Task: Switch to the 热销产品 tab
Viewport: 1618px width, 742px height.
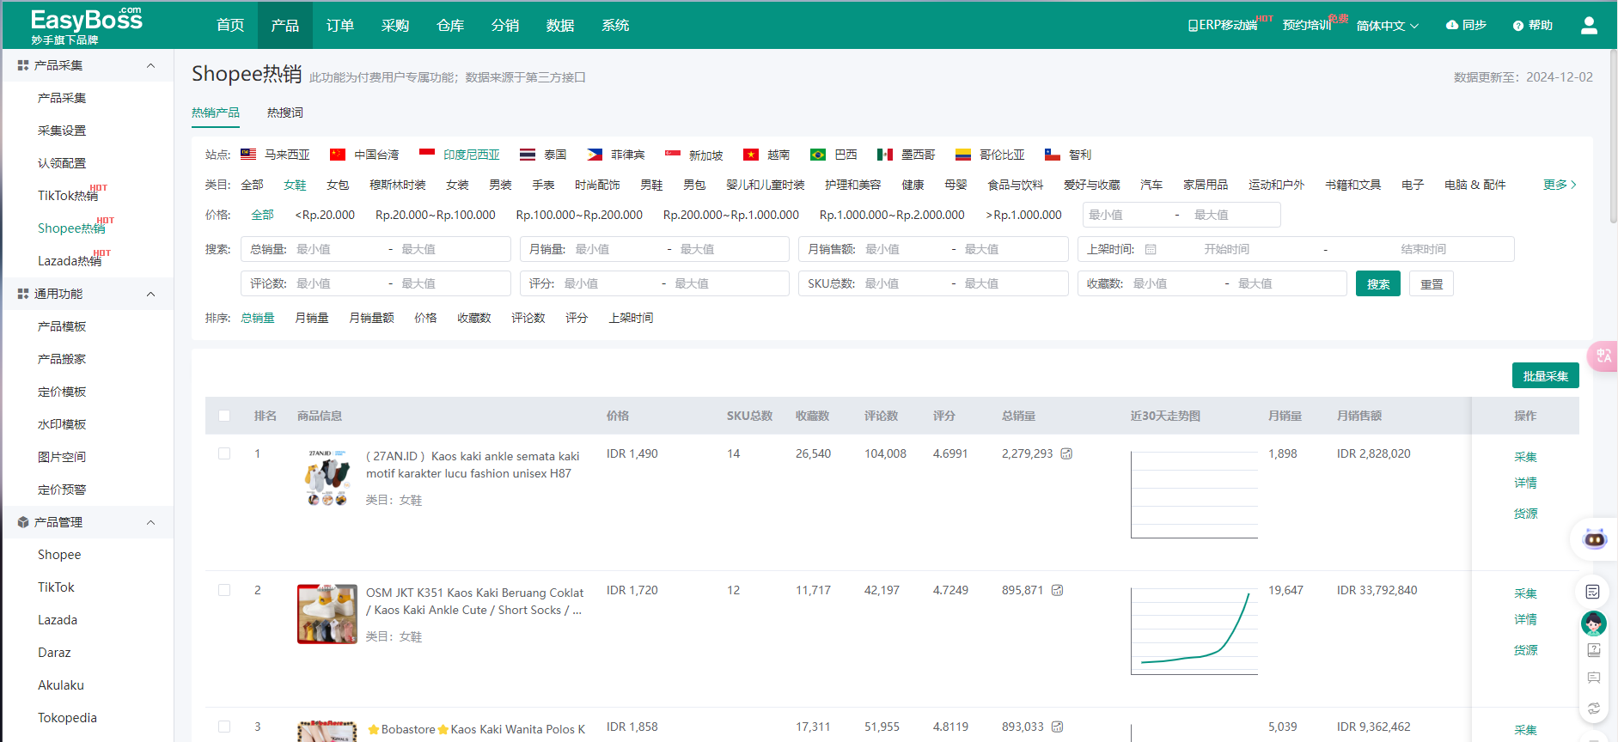Action: [x=216, y=113]
